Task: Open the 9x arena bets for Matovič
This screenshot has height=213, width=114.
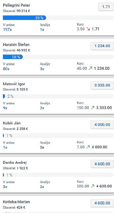Action: (x=5, y=108)
